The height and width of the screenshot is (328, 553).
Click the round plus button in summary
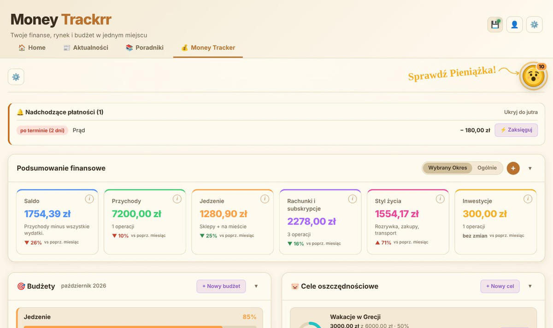pos(513,168)
